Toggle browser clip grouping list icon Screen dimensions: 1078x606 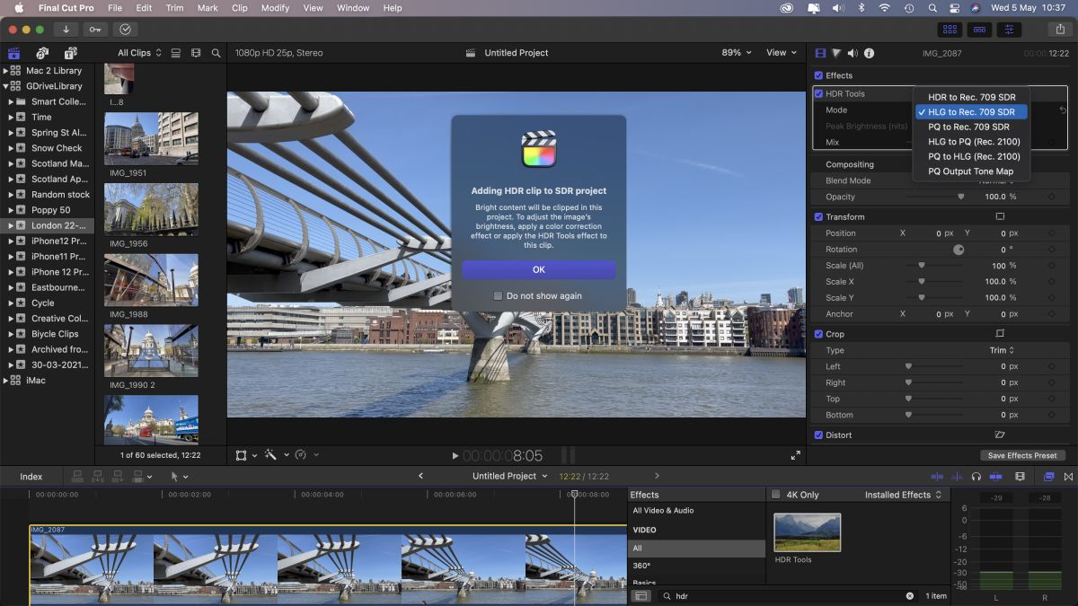(x=176, y=53)
